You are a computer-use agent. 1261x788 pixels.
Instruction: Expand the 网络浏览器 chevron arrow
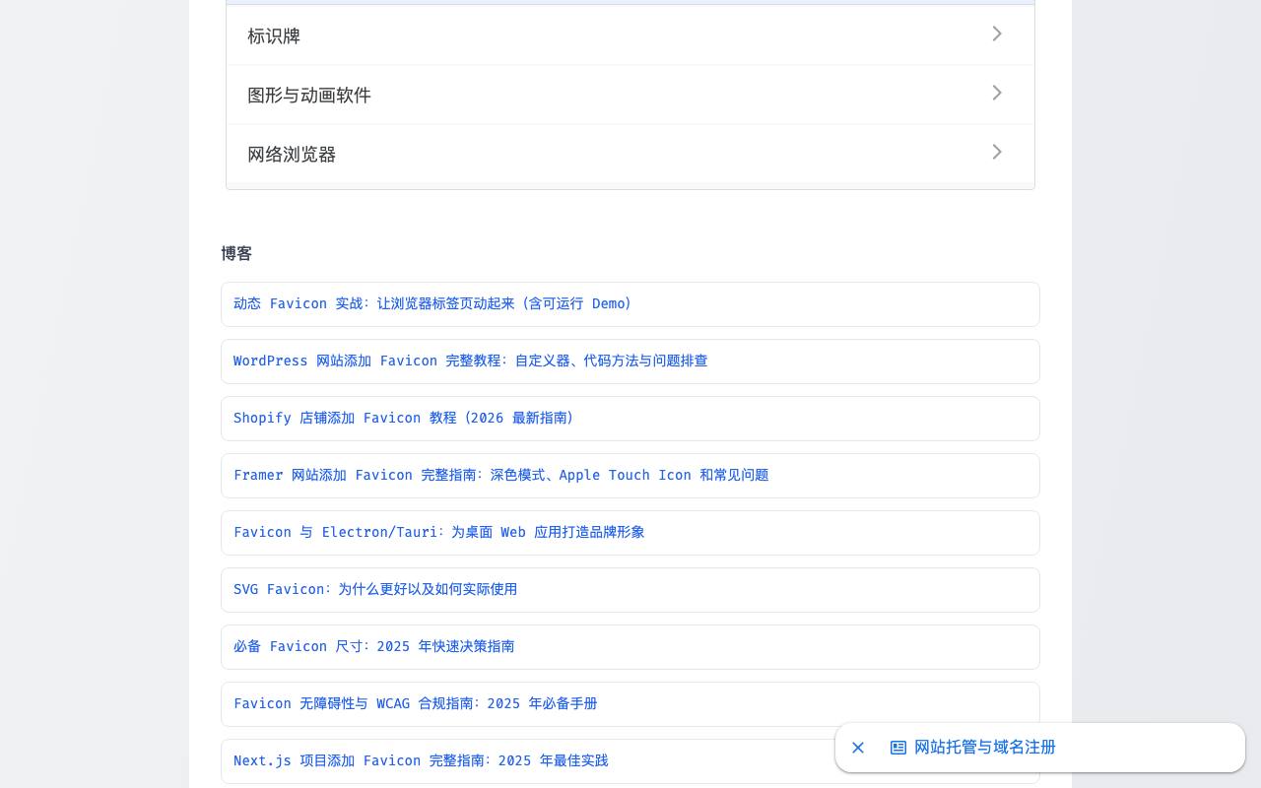click(x=997, y=153)
